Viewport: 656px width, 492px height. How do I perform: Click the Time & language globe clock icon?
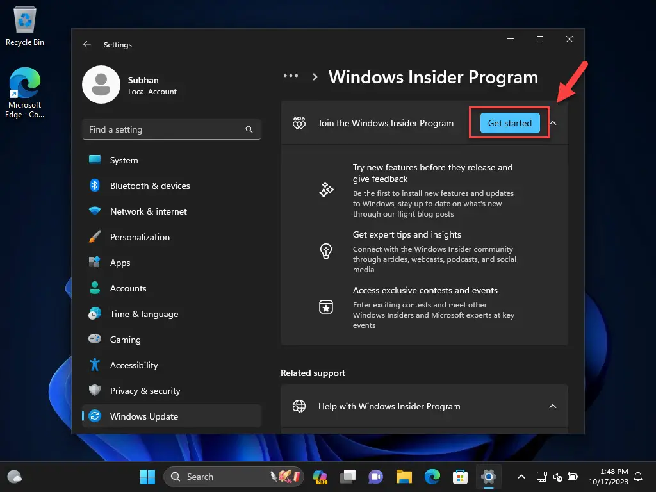[x=95, y=313]
